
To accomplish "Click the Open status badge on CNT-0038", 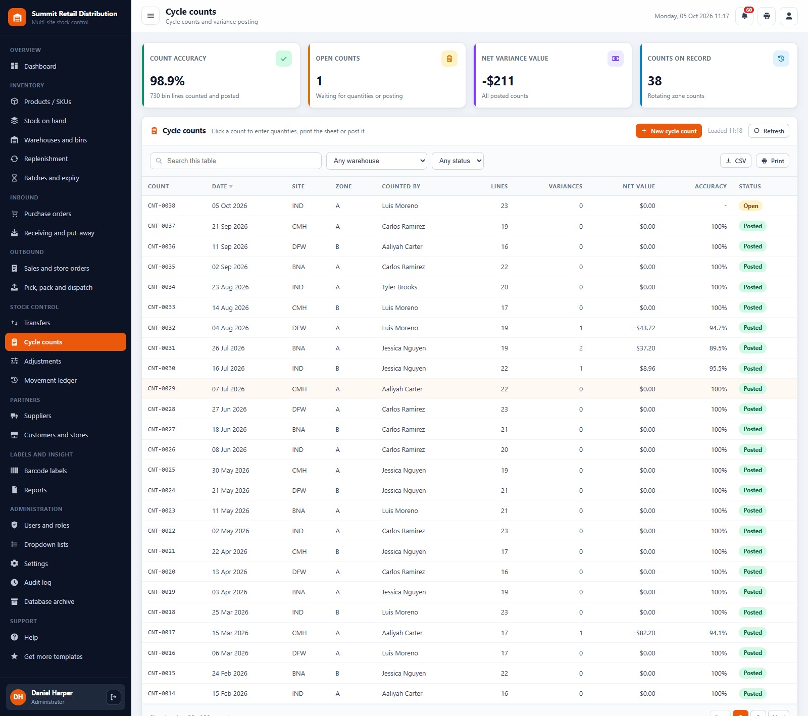I will [x=750, y=206].
